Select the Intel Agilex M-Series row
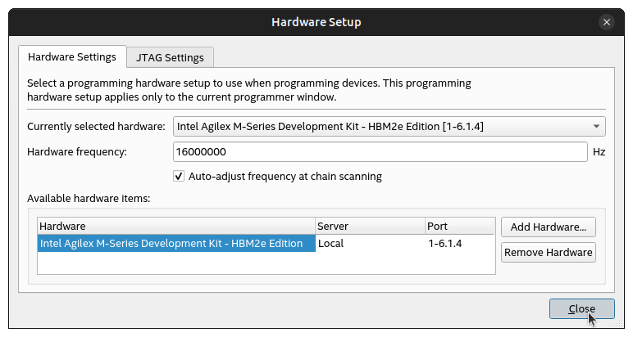Screen dimensions: 633x337 pyautogui.click(x=176, y=244)
